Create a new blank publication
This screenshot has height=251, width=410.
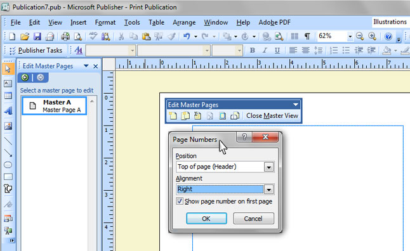click(12, 36)
